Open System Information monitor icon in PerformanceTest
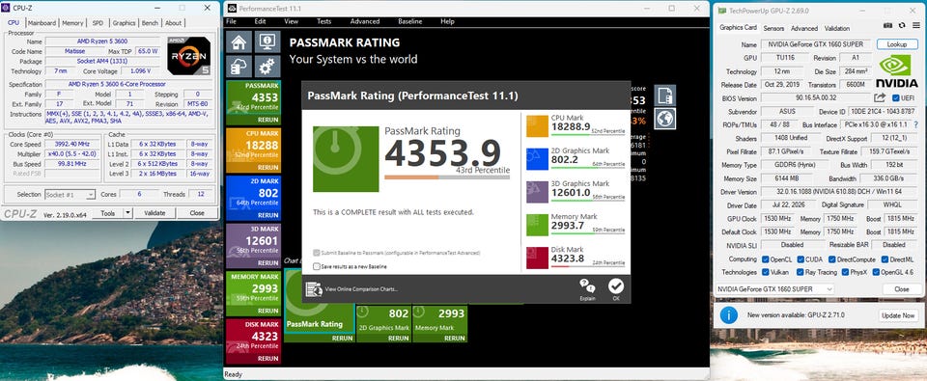Image resolution: width=927 pixels, height=381 pixels. (x=267, y=42)
